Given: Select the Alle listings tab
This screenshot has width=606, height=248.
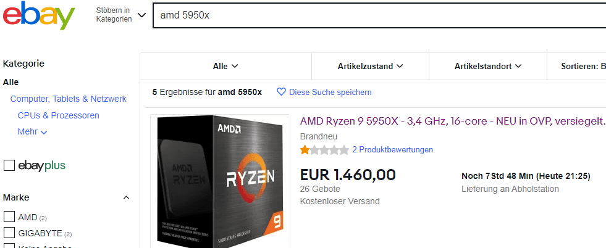Looking at the screenshot, I should 225,66.
